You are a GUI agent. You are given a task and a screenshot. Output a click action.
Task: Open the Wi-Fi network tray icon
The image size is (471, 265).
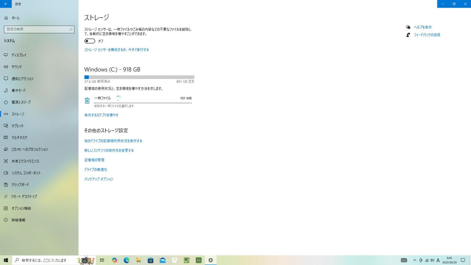tap(427, 260)
